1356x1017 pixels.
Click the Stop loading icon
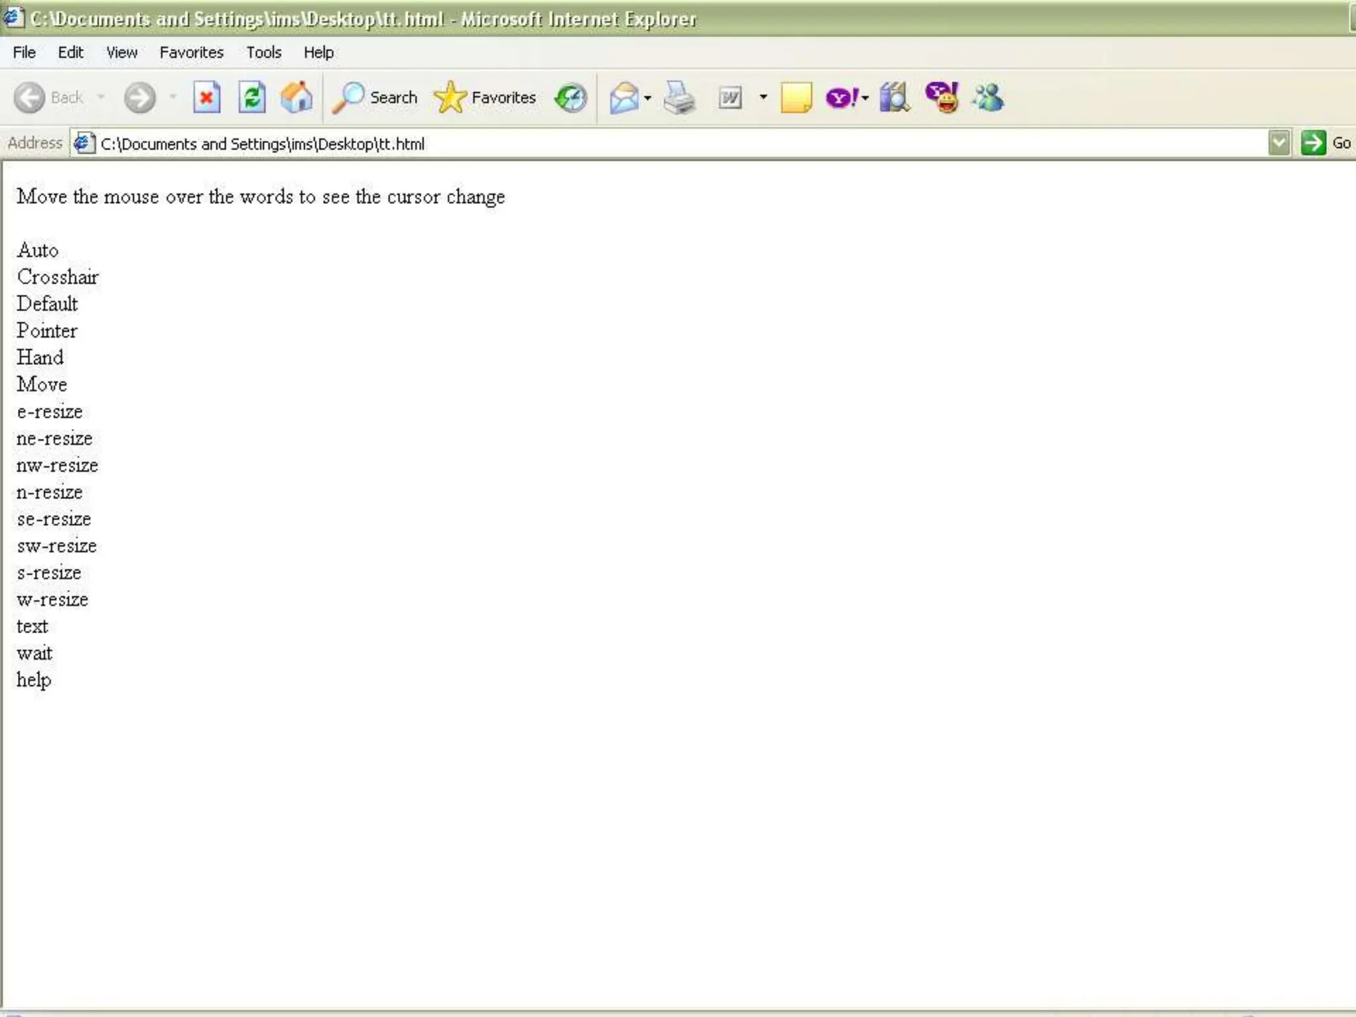click(207, 98)
